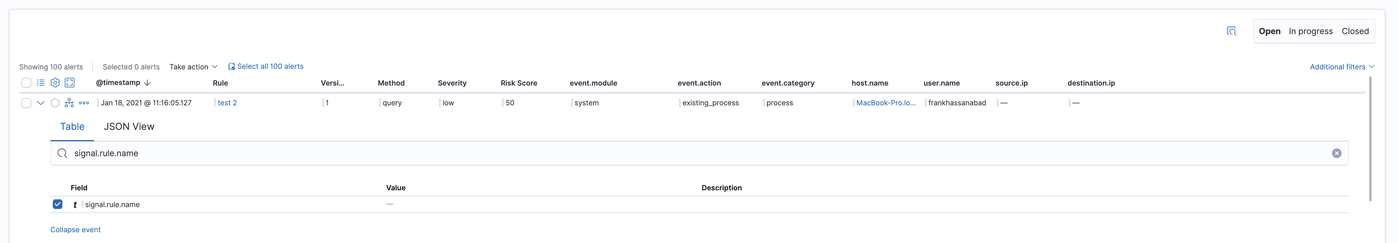Open the table settings gear
The image size is (1398, 243).
point(55,83)
